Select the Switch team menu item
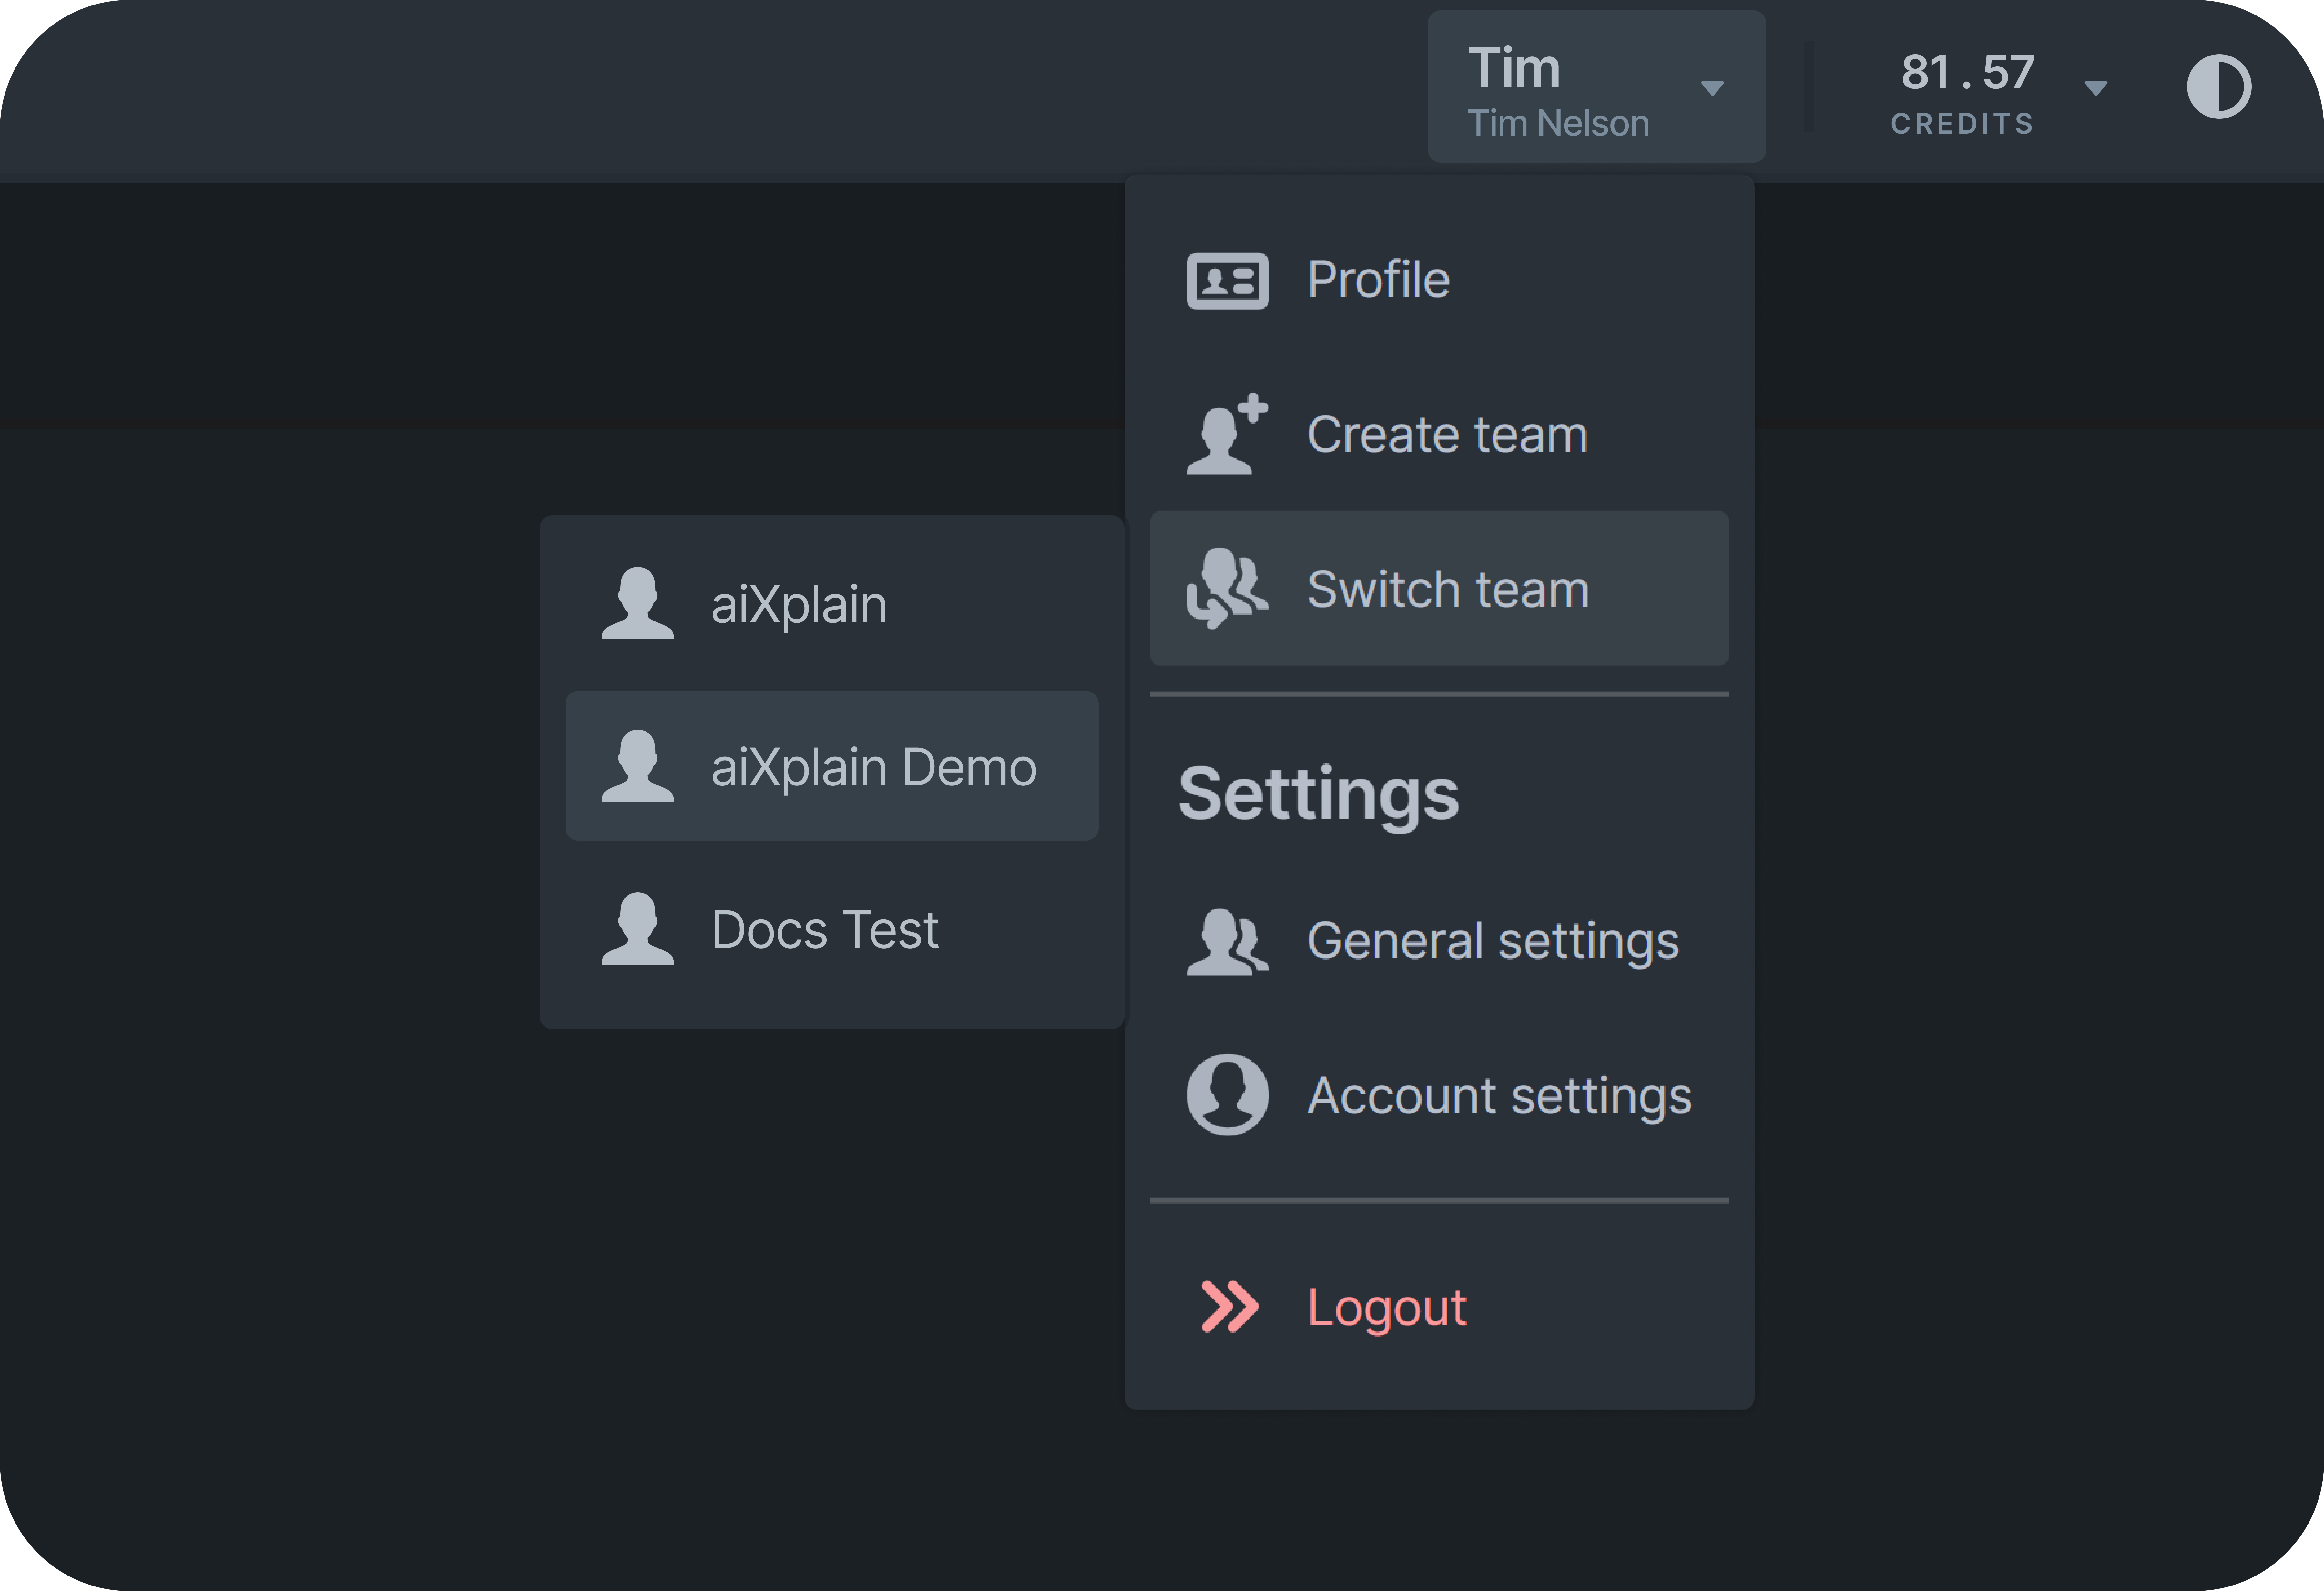 coord(1439,588)
